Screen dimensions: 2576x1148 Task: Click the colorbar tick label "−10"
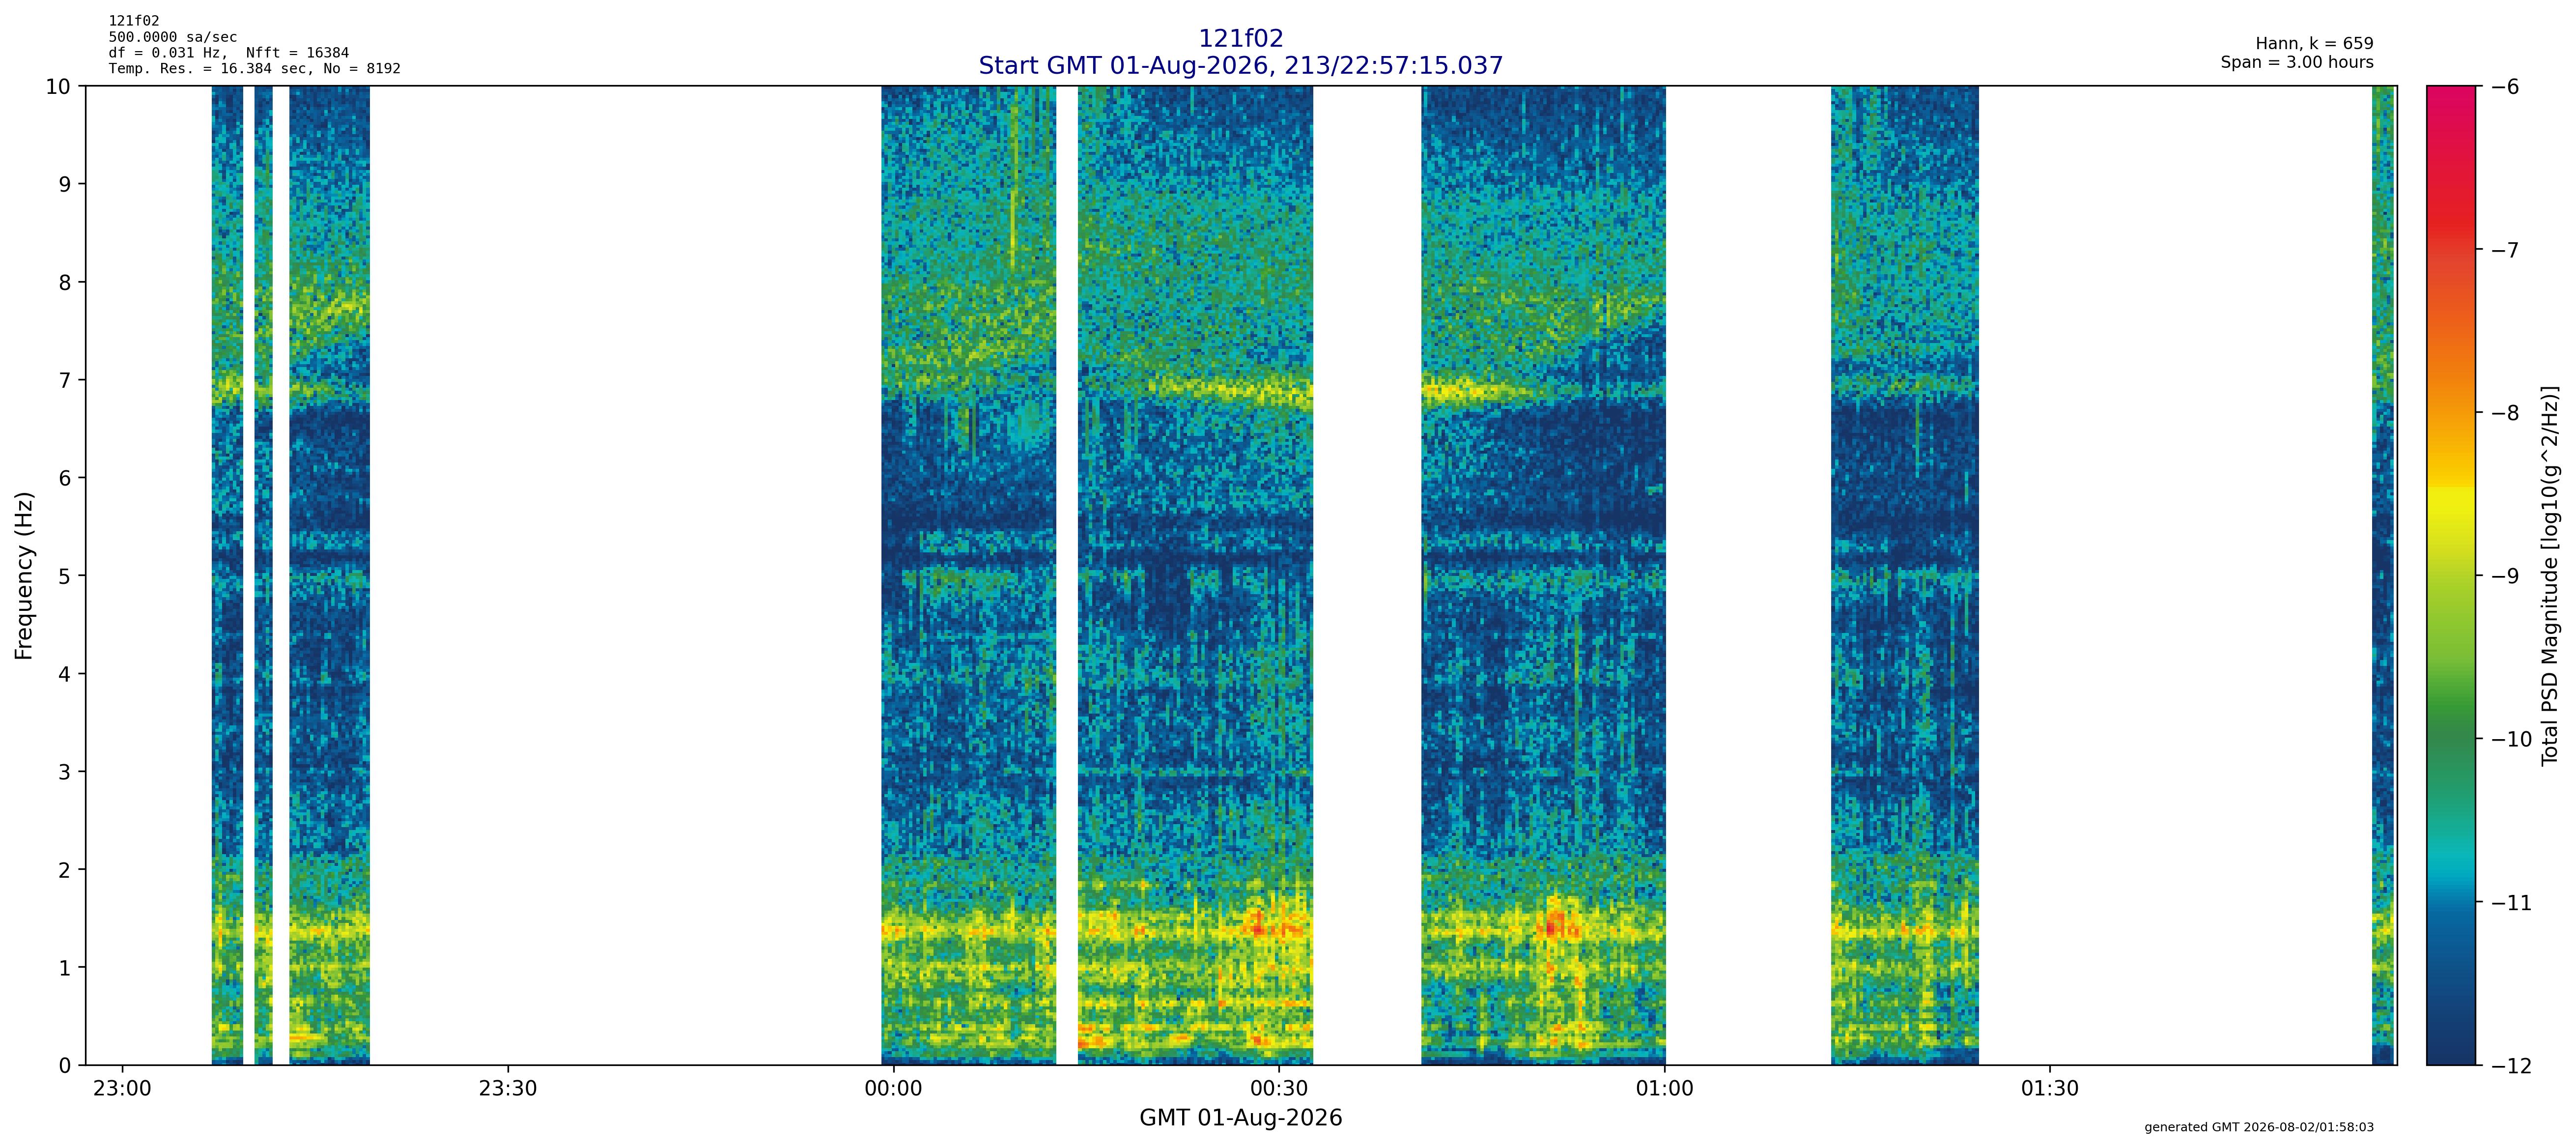coord(2511,739)
